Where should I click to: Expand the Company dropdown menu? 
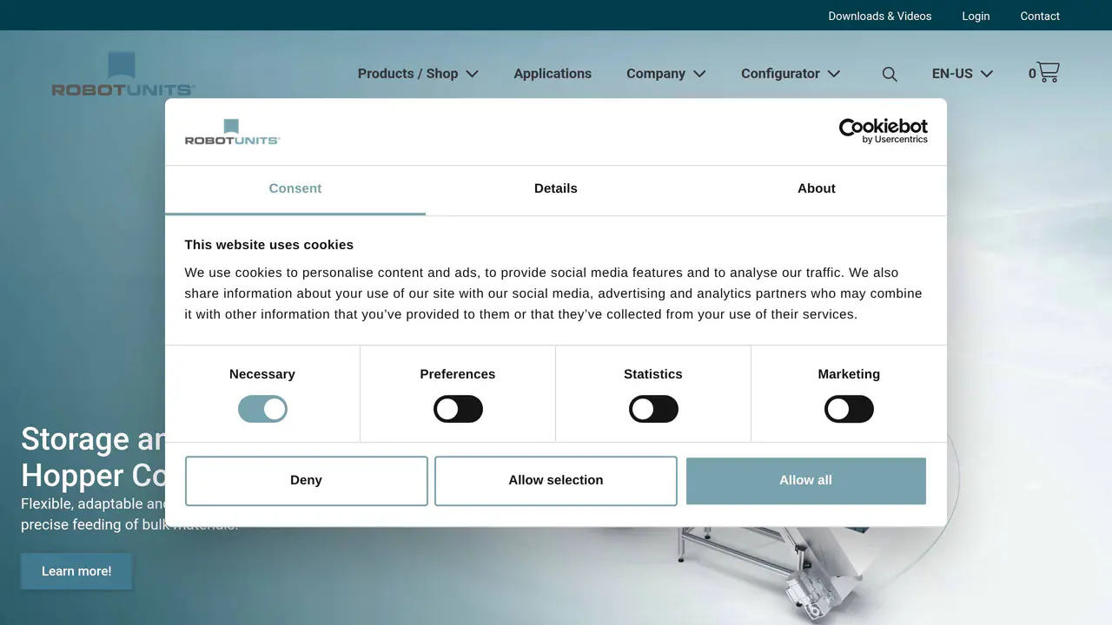coord(665,74)
